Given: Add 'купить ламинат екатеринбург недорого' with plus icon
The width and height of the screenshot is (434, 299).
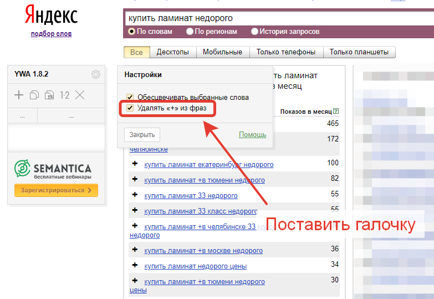Looking at the screenshot, I should click(135, 164).
